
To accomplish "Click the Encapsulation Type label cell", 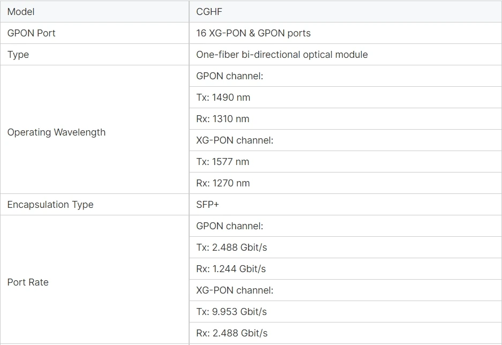I will (x=50, y=205).
